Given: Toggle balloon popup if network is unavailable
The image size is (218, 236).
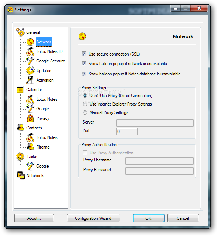Looking at the screenshot, I should click(x=84, y=64).
